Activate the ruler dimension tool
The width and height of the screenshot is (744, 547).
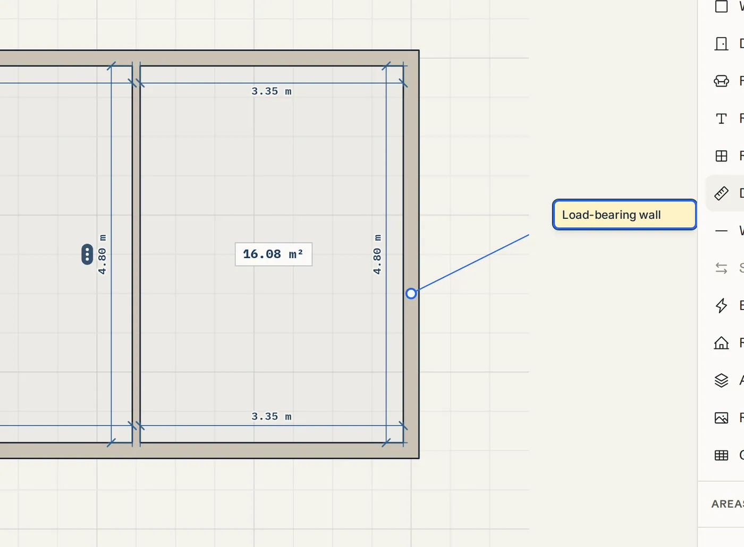[721, 193]
